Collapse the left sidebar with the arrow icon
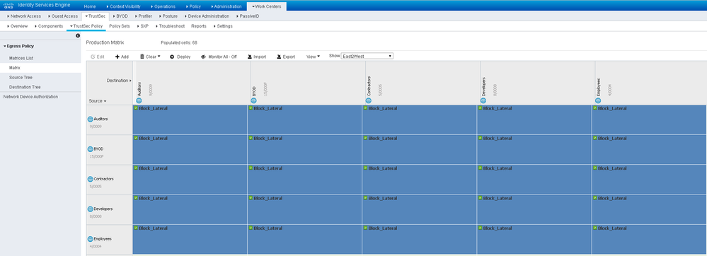Viewport: 707px width, 256px height. pyautogui.click(x=78, y=35)
